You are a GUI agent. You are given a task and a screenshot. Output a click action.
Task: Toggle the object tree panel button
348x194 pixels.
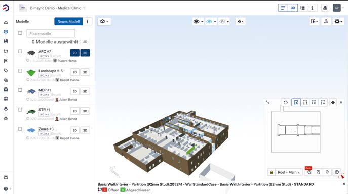click(x=302, y=8)
